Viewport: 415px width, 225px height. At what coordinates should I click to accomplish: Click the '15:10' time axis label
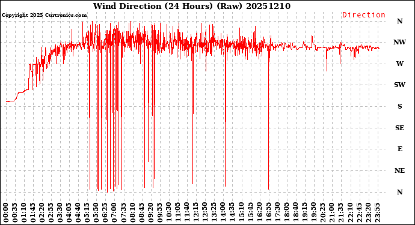[241, 212]
